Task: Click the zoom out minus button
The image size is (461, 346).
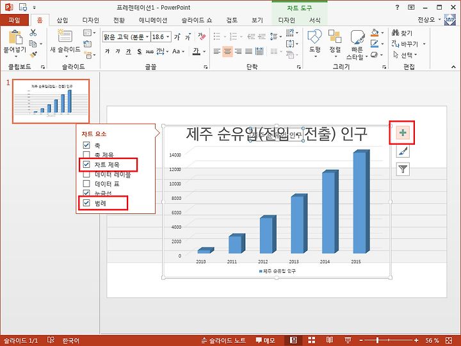Action: pos(361,340)
